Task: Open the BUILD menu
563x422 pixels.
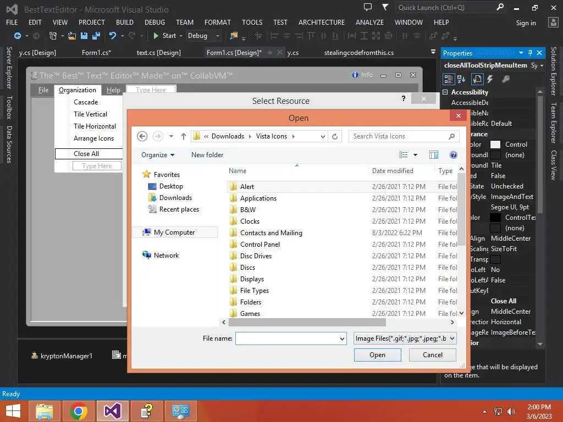Action: (125, 22)
